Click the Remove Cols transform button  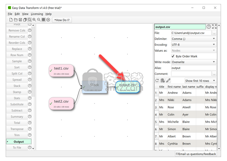tap(17, 30)
